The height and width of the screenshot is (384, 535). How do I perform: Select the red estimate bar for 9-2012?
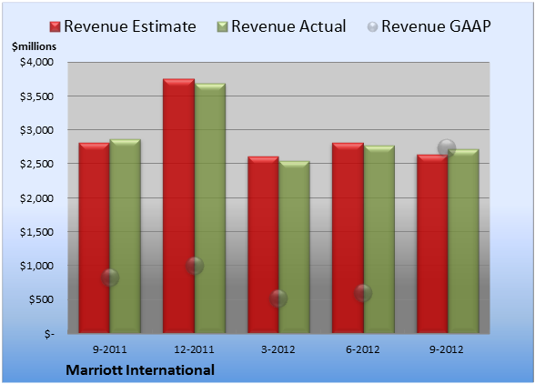click(432, 244)
